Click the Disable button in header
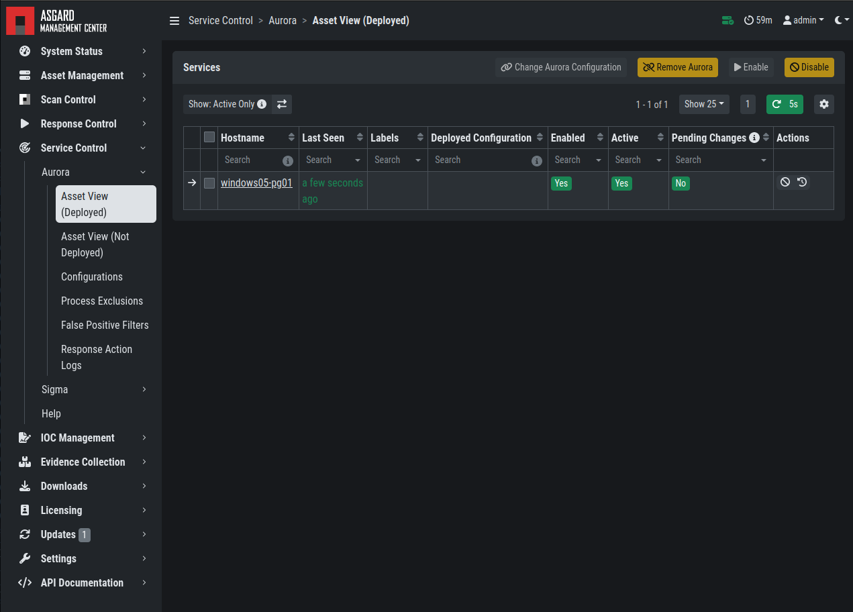The width and height of the screenshot is (853, 612). pos(809,67)
